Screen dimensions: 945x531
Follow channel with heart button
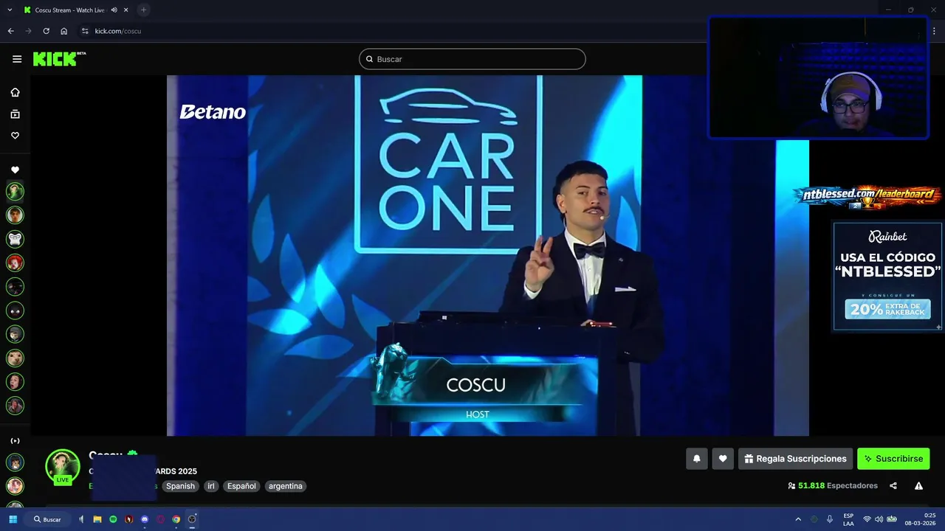pos(723,459)
